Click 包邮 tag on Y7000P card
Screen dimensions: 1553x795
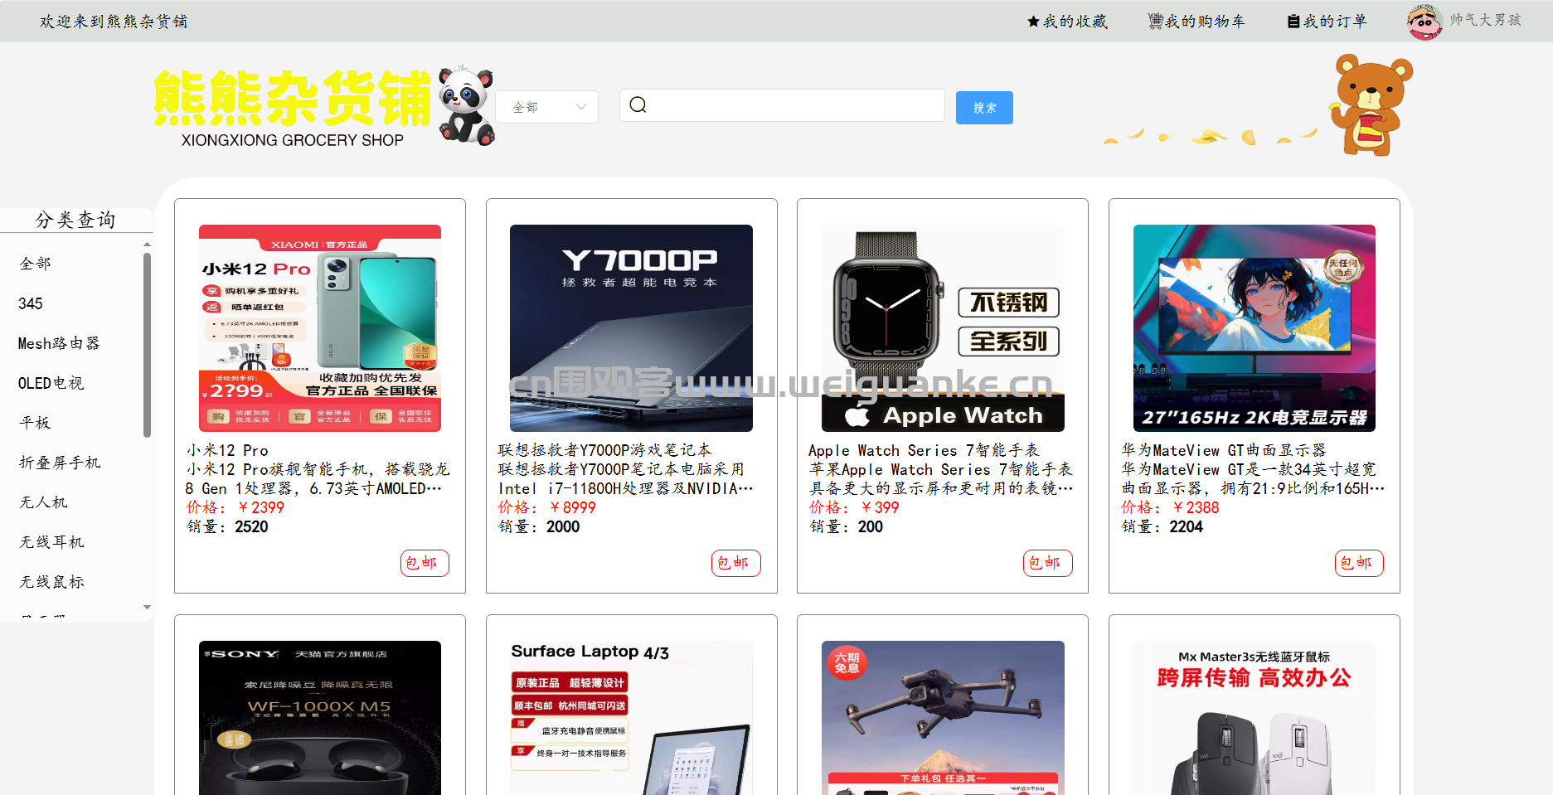click(736, 563)
